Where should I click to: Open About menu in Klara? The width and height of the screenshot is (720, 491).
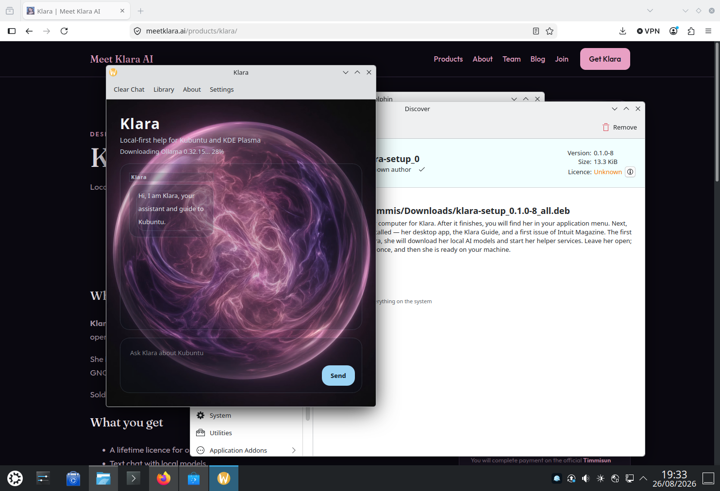192,89
